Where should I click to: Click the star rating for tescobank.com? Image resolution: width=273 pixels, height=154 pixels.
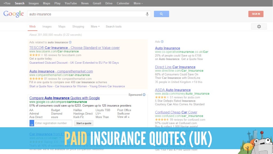pos(36,55)
